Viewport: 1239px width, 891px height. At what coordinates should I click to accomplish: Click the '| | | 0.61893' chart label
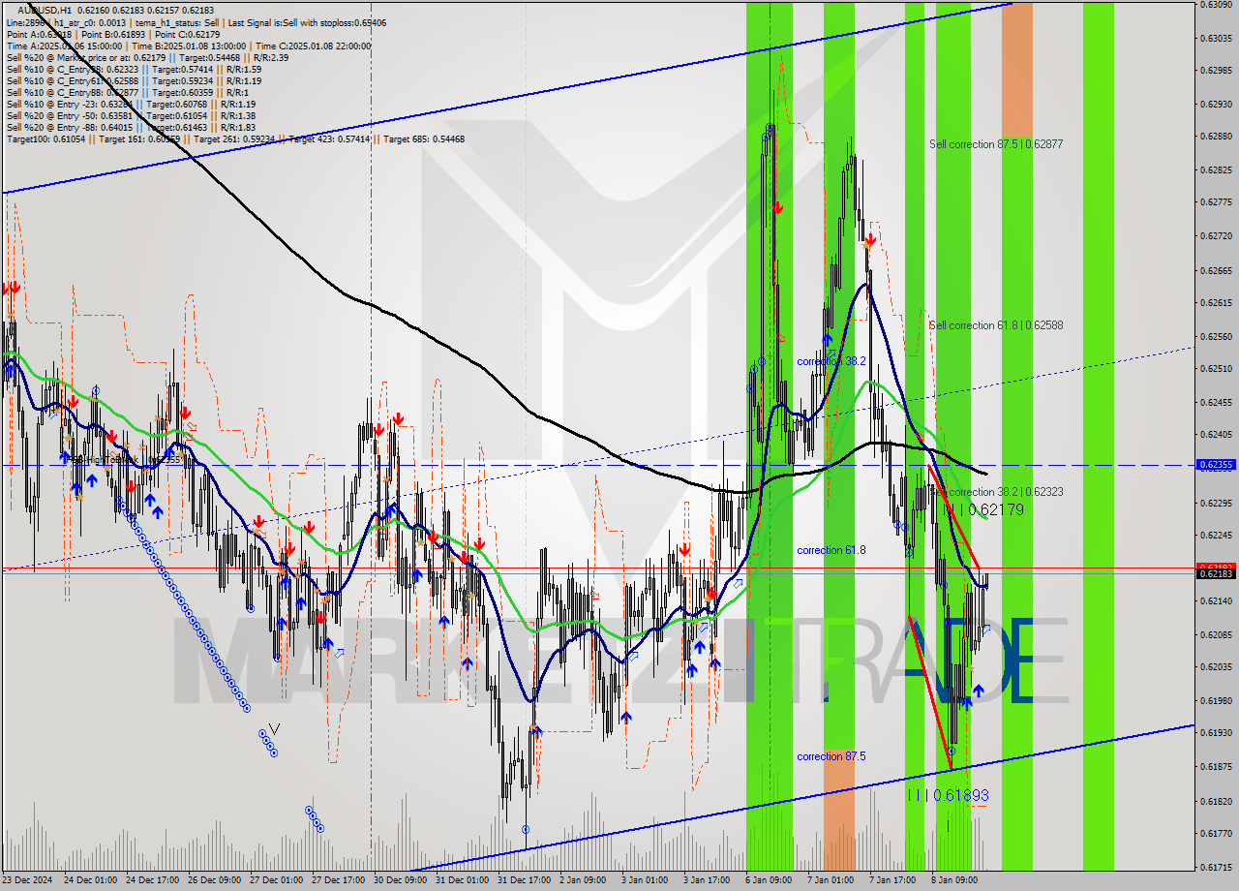(x=949, y=795)
